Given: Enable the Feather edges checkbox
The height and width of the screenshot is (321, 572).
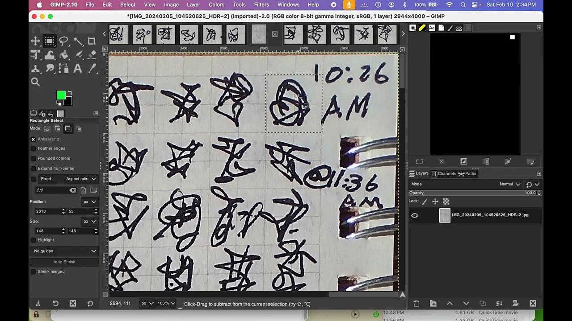Looking at the screenshot, I should click(x=33, y=148).
